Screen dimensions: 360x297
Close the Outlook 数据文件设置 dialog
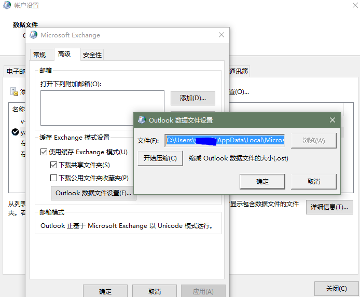click(332, 120)
